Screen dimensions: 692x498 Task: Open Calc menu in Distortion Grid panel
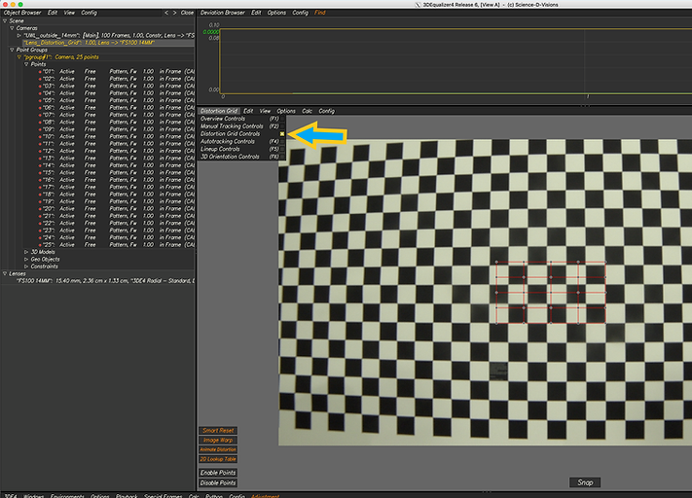[x=308, y=111]
